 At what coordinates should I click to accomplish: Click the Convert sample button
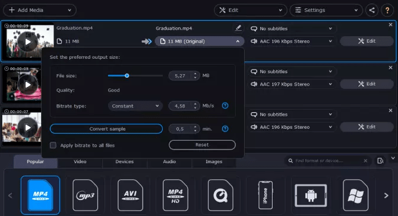pyautogui.click(x=106, y=129)
